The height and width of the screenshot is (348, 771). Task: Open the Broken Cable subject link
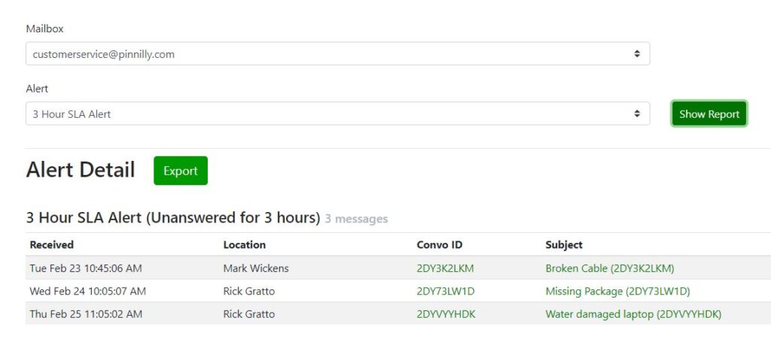pyautogui.click(x=610, y=268)
